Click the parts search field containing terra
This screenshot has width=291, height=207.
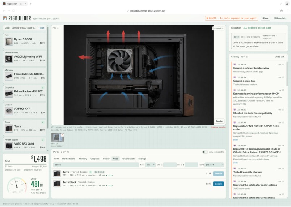click(96, 165)
